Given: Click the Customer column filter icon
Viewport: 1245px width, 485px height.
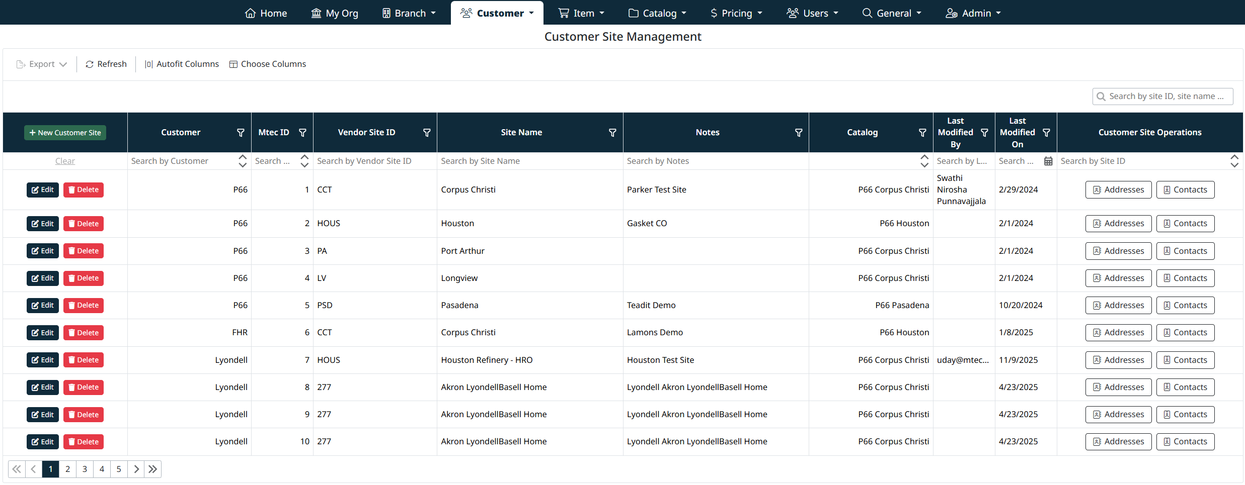Looking at the screenshot, I should coord(241,133).
